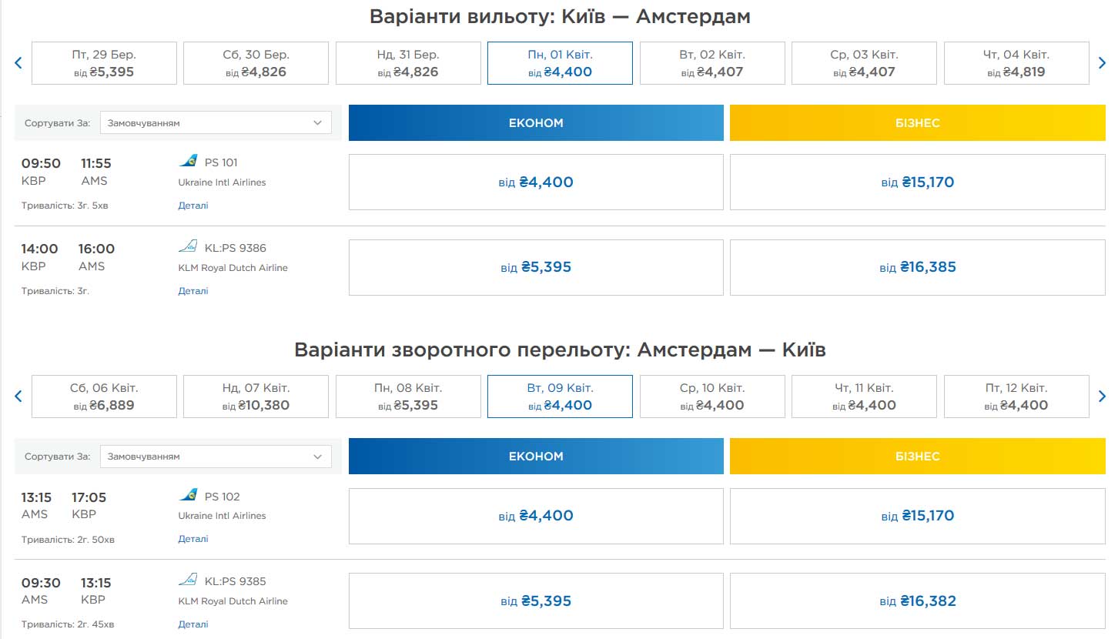
Task: Expand the return flight sort dropdown
Action: tap(216, 457)
